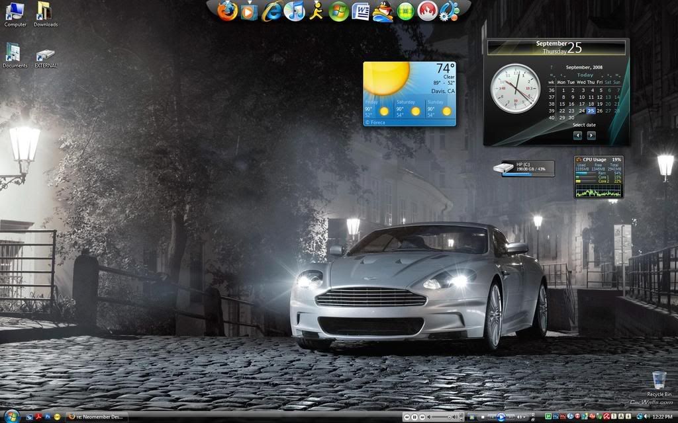678x423 pixels.
Task: Go to previous month in calendar gadget
Action: (577, 135)
